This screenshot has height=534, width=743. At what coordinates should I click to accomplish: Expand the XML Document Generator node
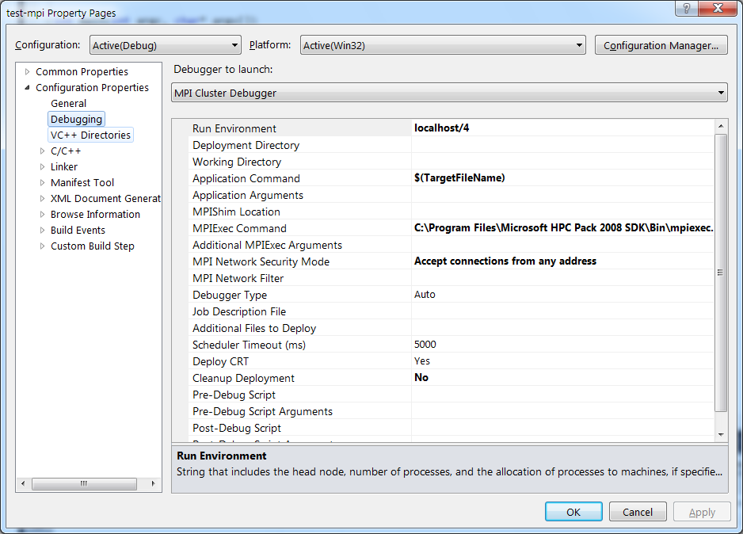click(42, 199)
